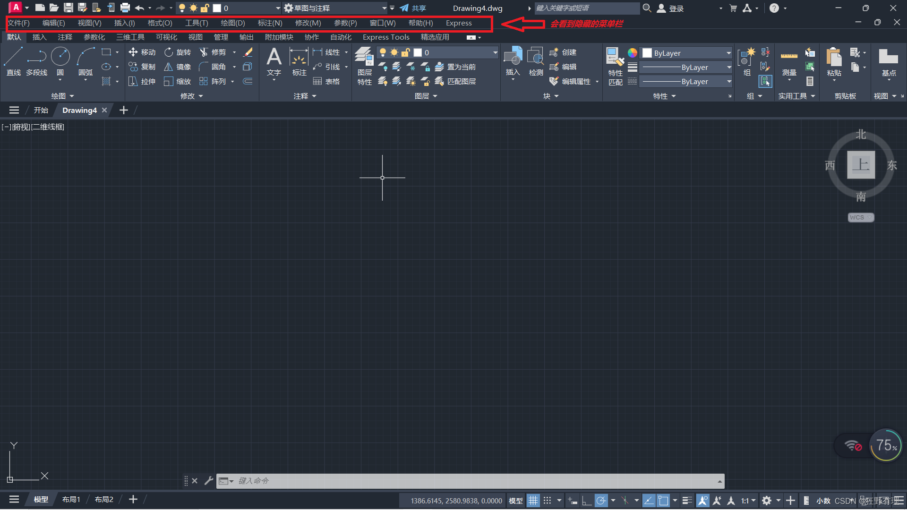Viewport: 907px width, 510px height.
Task: Select the Line (直线) drawing tool
Action: tap(14, 60)
